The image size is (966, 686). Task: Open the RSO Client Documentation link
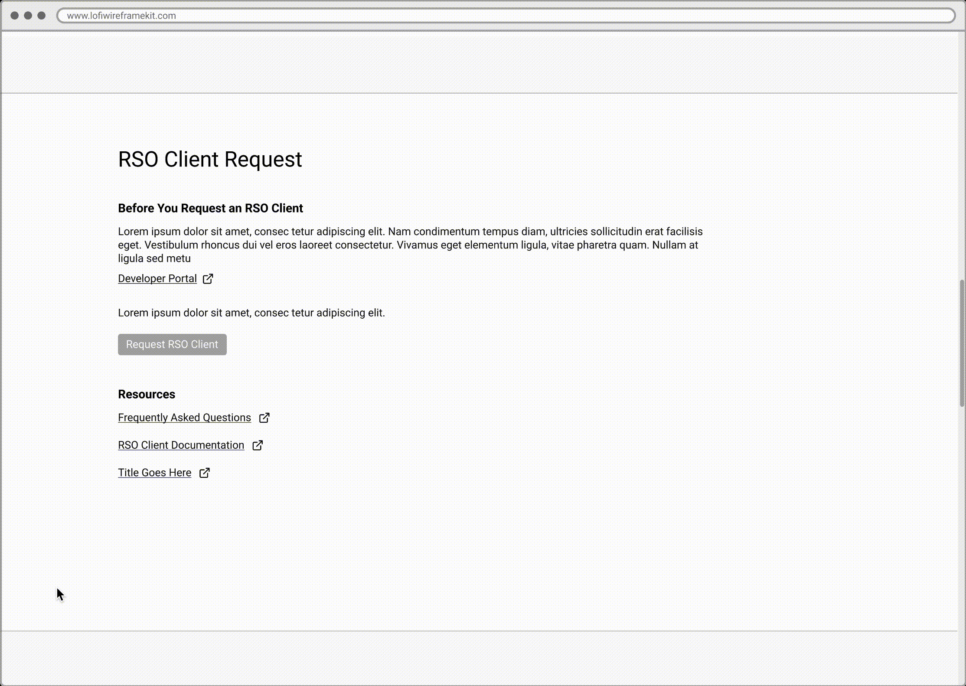pyautogui.click(x=181, y=445)
